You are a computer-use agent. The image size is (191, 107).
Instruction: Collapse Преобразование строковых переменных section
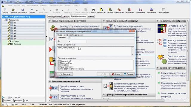[104, 95]
